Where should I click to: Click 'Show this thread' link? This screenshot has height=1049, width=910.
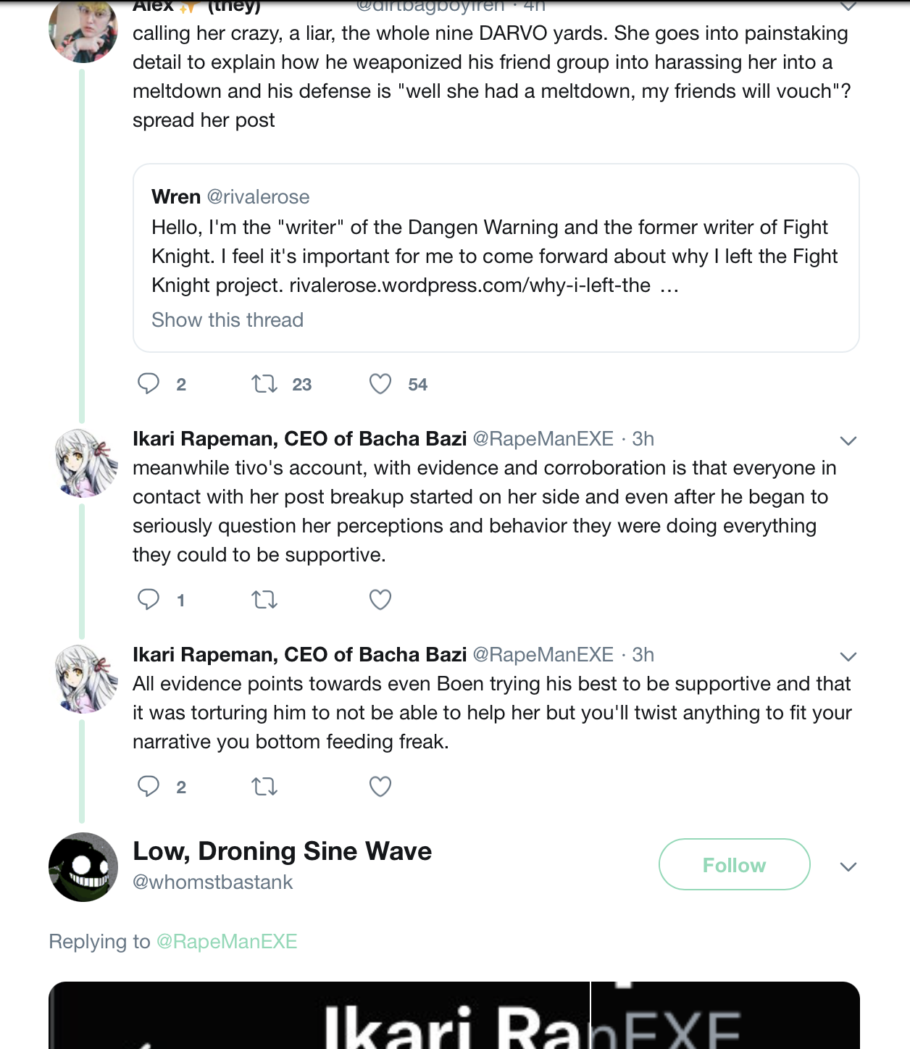click(x=227, y=320)
